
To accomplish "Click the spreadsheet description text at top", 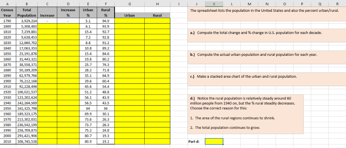I will click(264, 11).
